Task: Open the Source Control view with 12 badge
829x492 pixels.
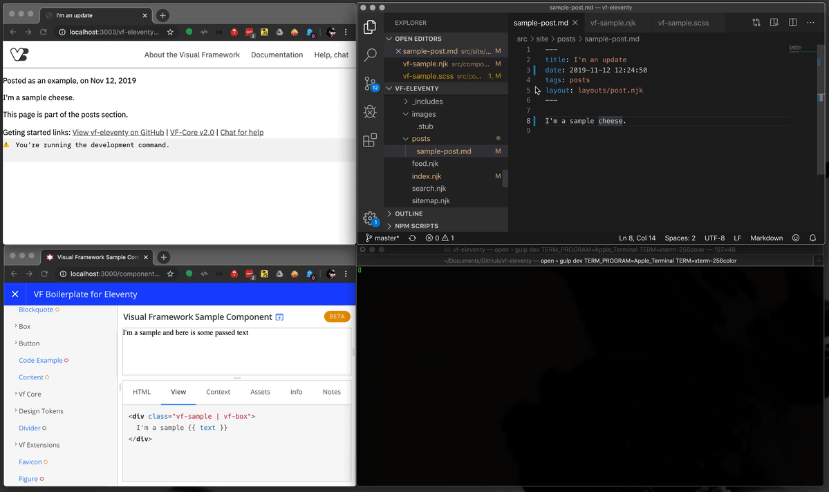Action: pyautogui.click(x=370, y=83)
